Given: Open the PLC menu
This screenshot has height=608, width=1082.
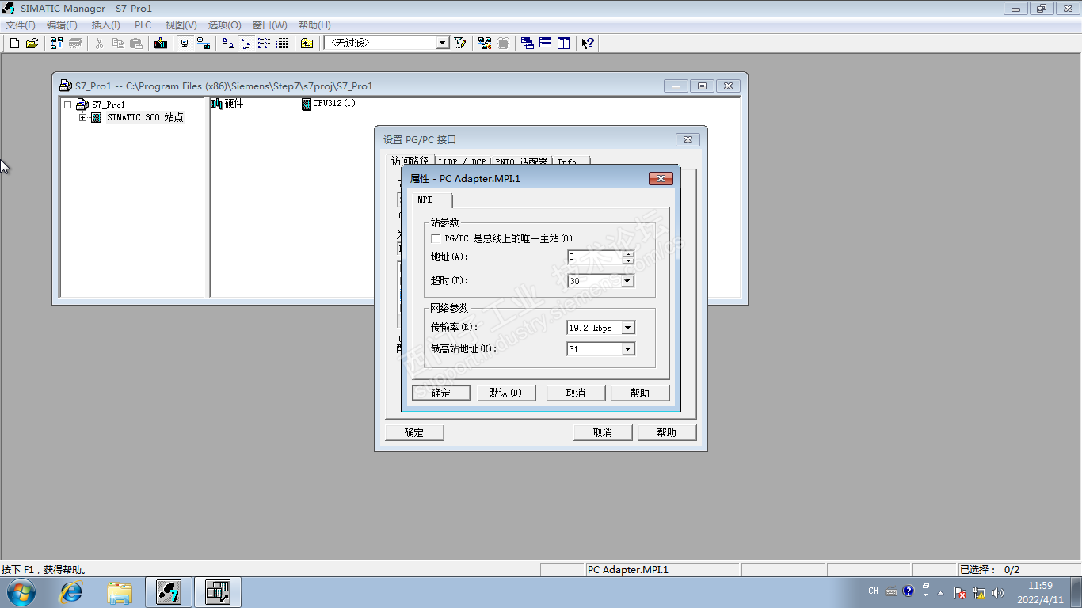Looking at the screenshot, I should 143,25.
